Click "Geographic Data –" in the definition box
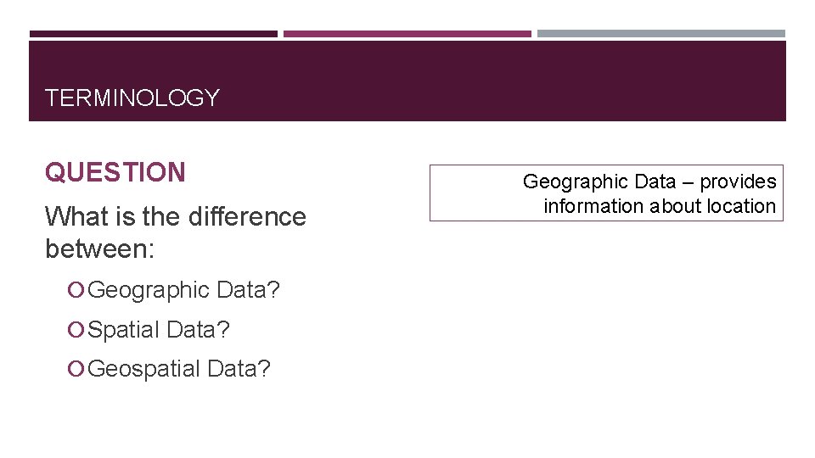815x458 pixels. [x=607, y=182]
